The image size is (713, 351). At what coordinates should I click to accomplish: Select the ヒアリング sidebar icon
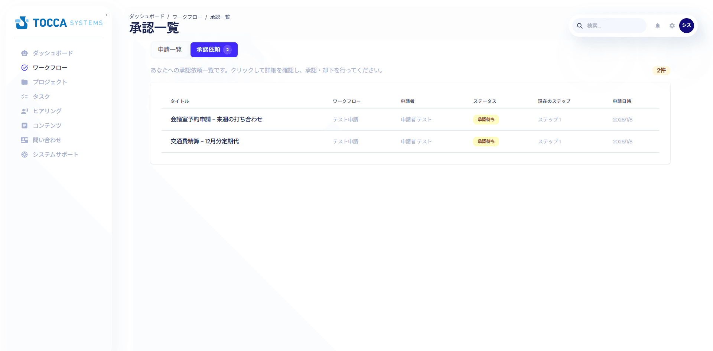click(x=25, y=111)
